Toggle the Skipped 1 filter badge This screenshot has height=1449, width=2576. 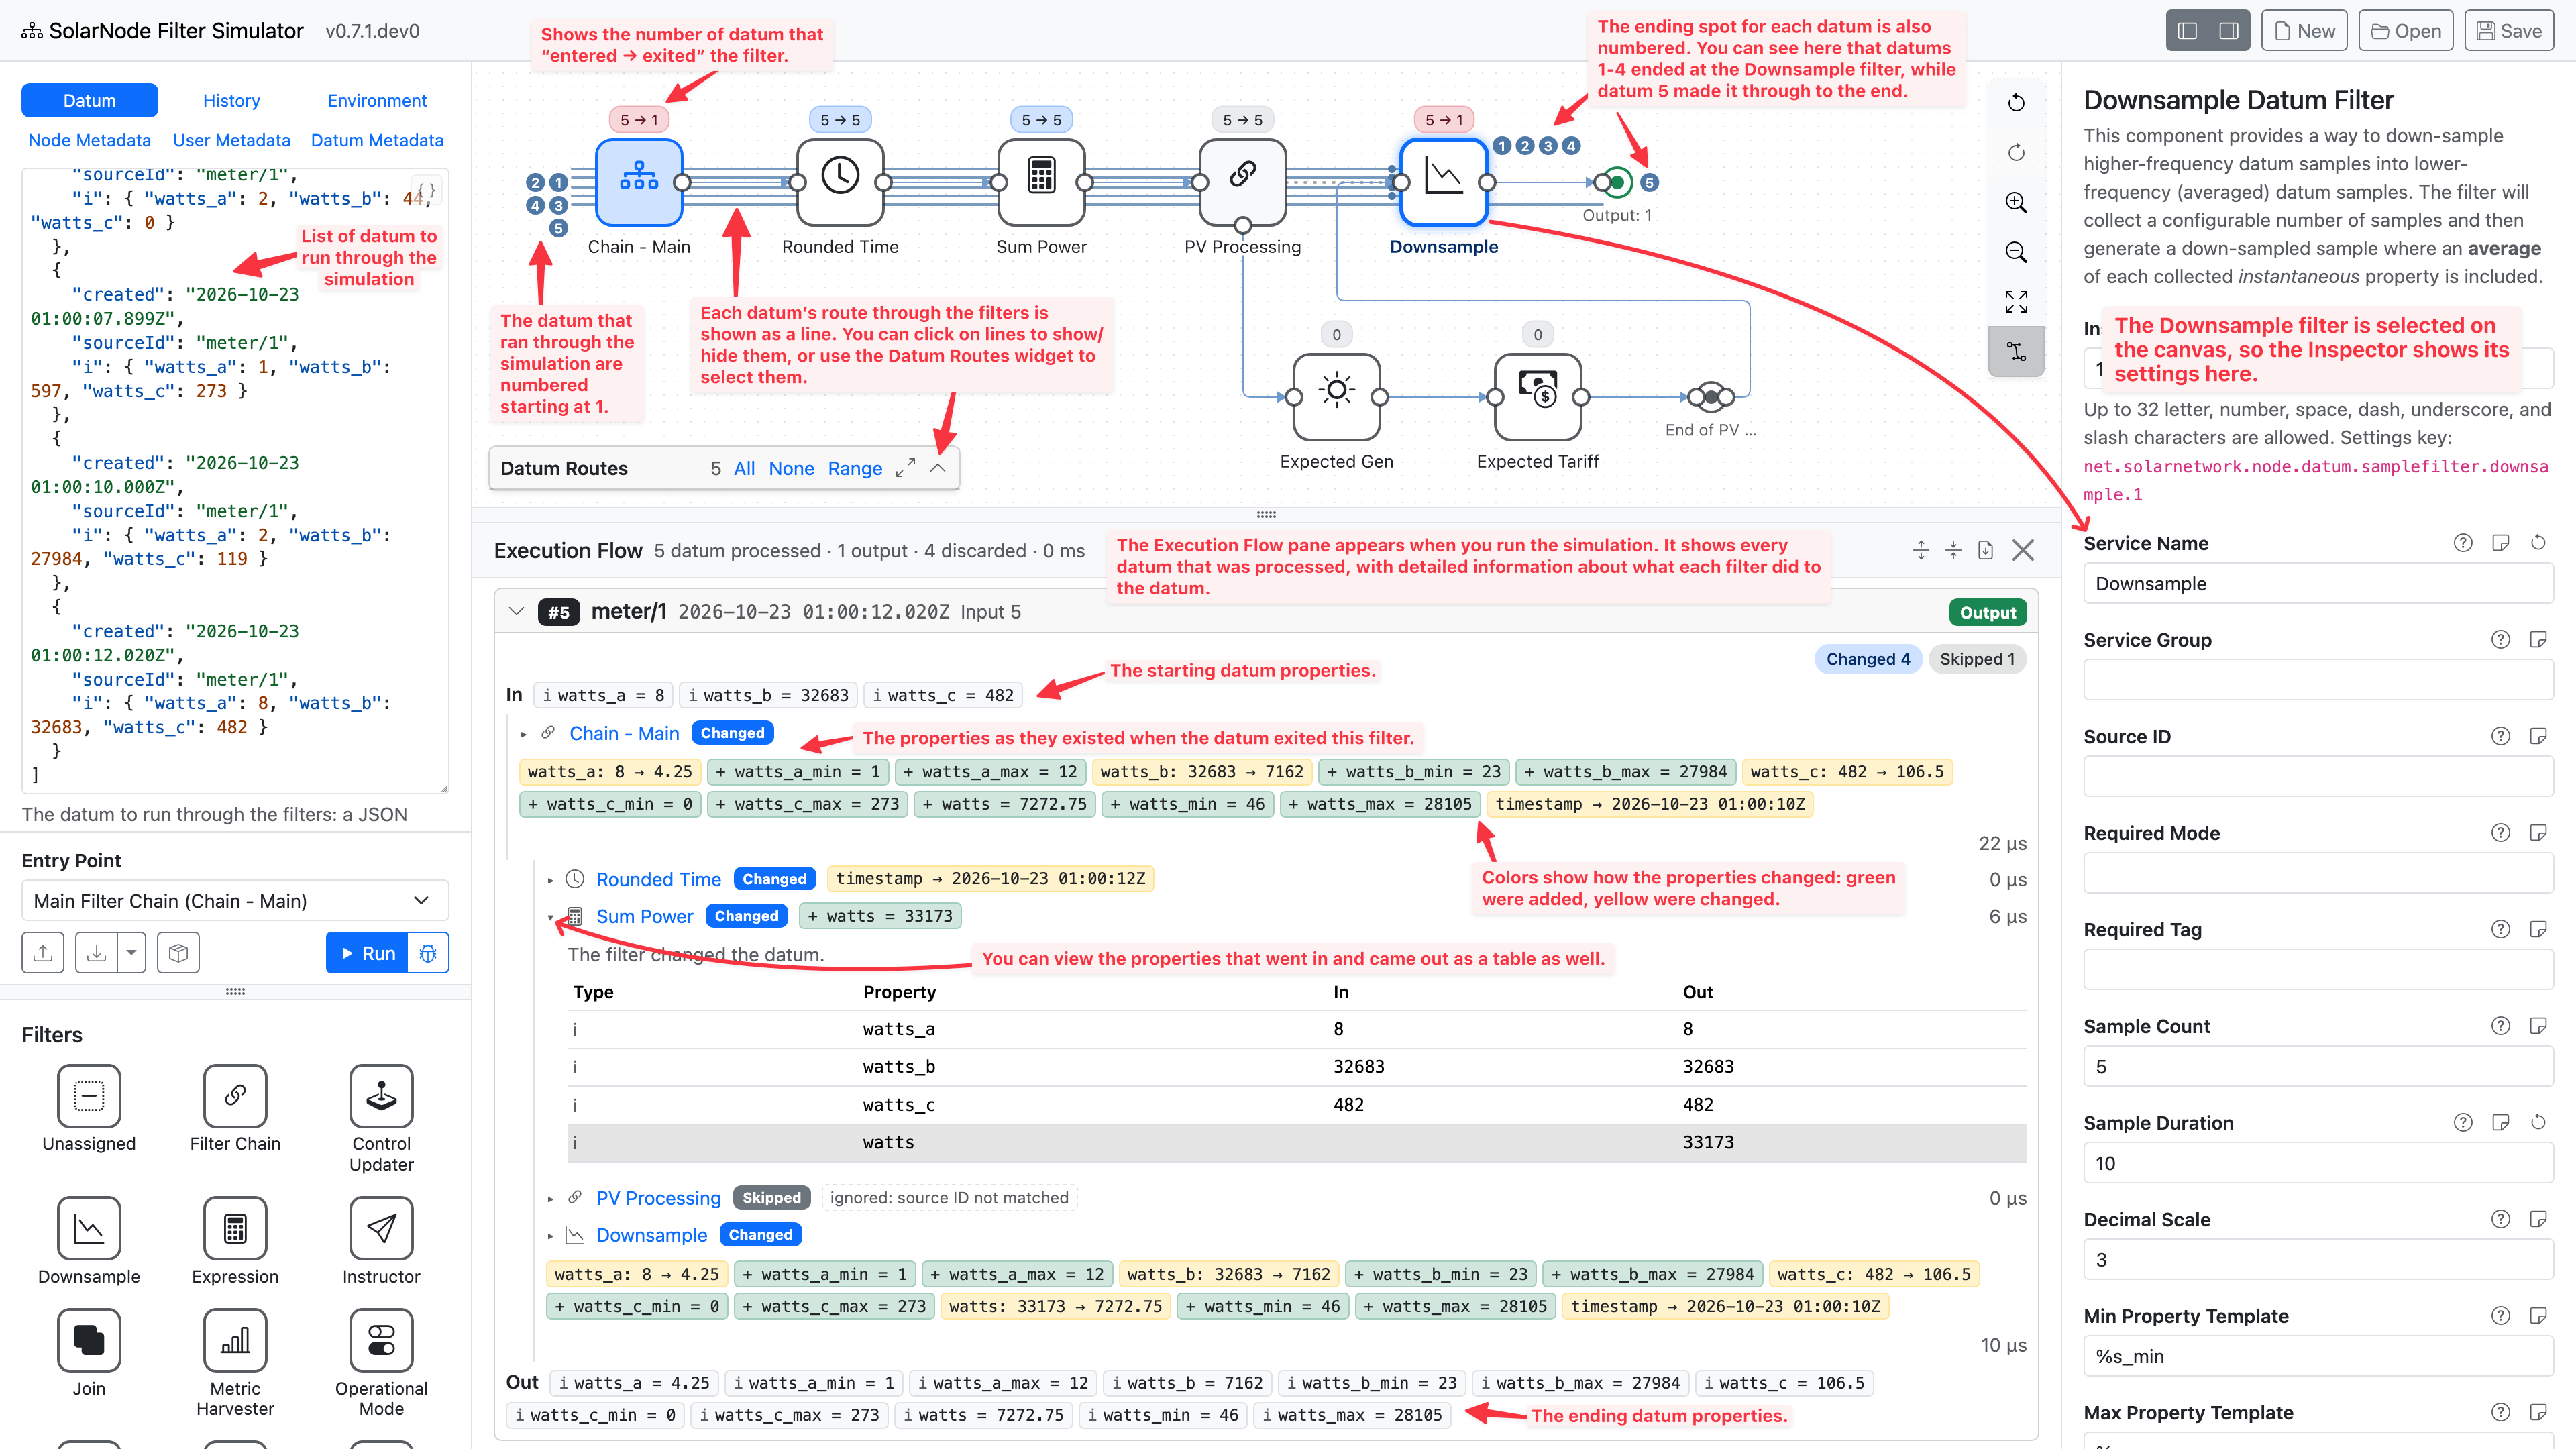[1976, 659]
